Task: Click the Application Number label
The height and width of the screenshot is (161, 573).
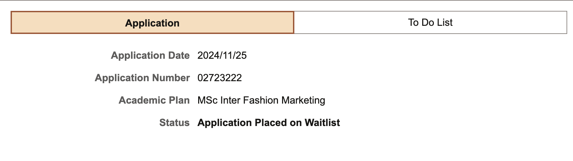Action: pyautogui.click(x=142, y=78)
